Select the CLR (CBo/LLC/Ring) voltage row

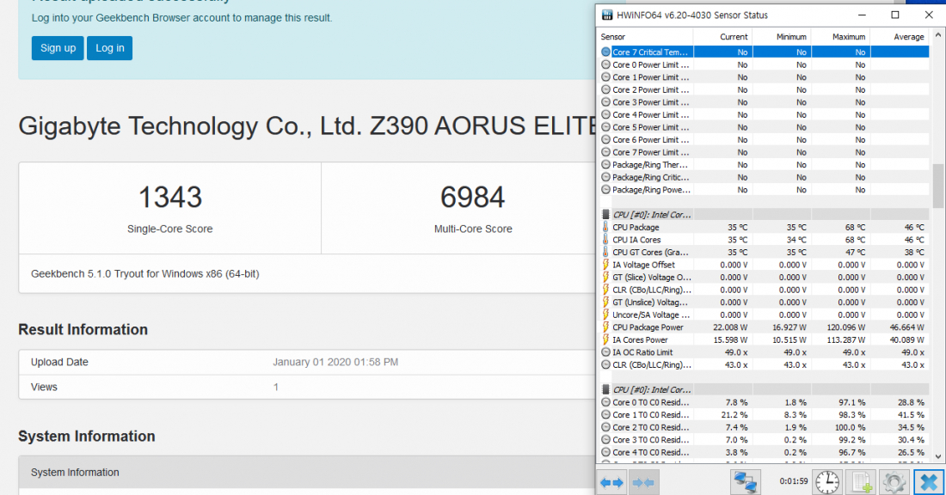pos(764,290)
